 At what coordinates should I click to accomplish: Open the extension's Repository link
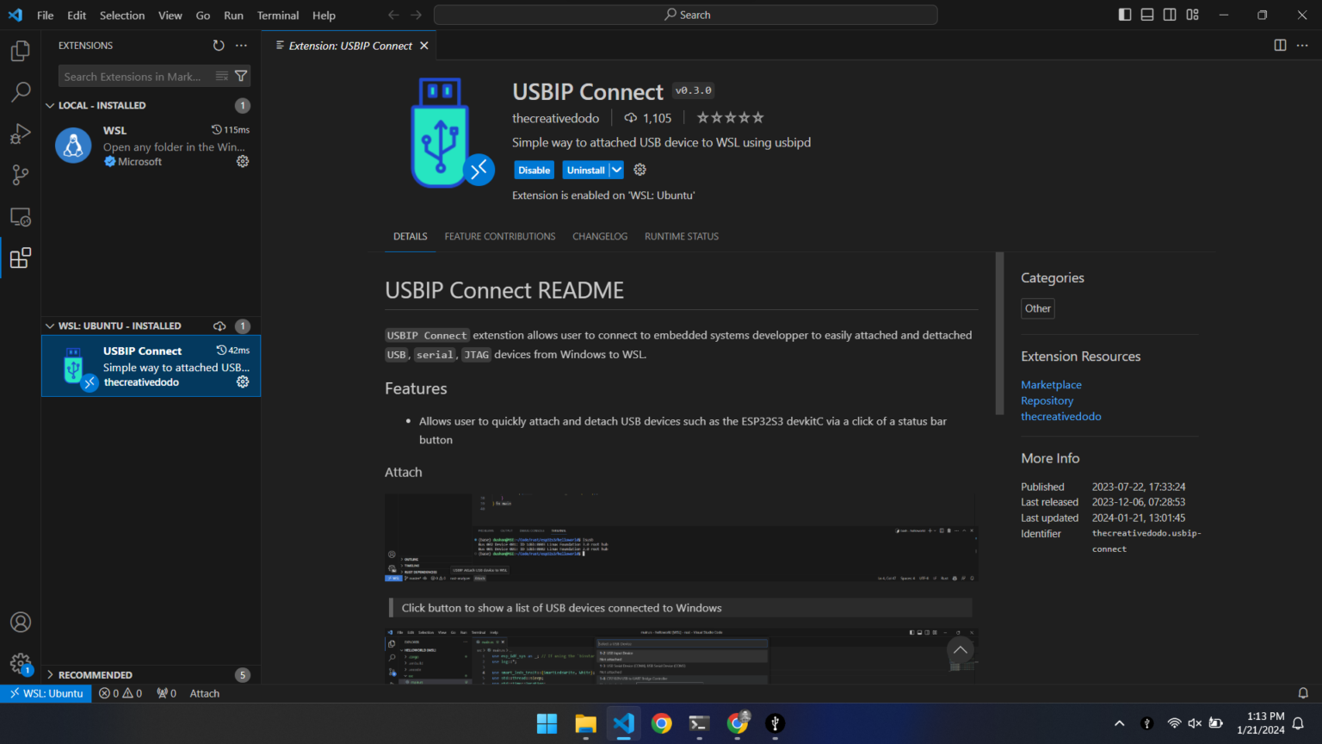tap(1047, 400)
